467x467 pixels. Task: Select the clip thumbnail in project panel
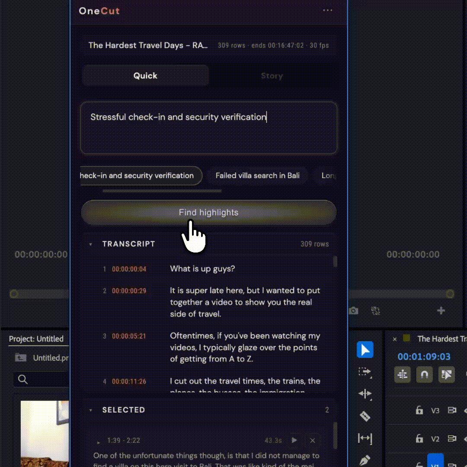45,434
